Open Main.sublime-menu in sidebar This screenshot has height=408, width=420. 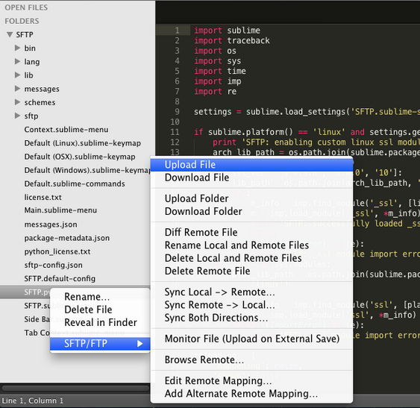pyautogui.click(x=60, y=210)
